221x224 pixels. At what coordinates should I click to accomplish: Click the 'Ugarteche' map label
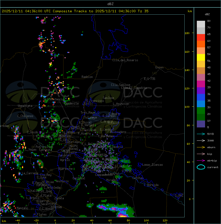pyautogui.click(x=66, y=169)
